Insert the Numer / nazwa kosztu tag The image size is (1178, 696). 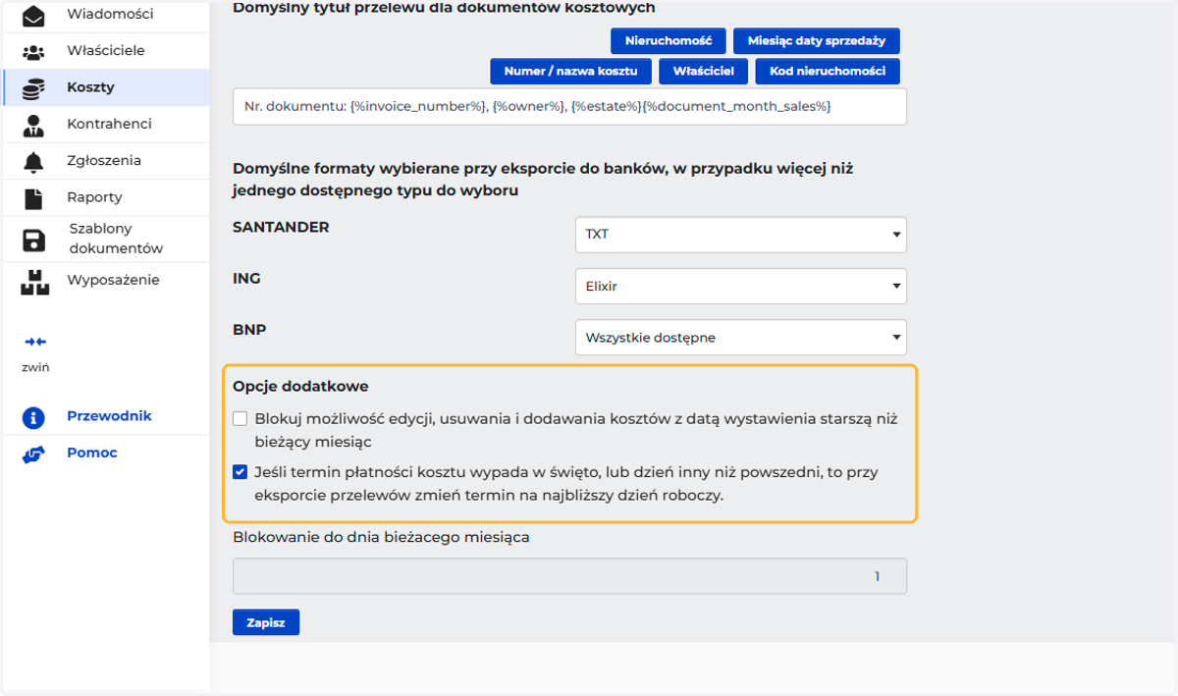(571, 71)
